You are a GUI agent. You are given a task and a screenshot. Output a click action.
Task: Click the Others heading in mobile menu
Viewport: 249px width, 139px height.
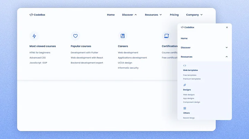pyautogui.click(x=186, y=113)
